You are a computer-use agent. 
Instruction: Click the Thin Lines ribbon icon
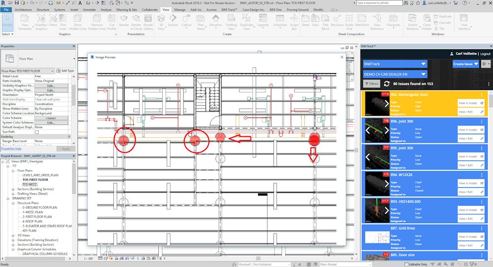tap(63, 22)
